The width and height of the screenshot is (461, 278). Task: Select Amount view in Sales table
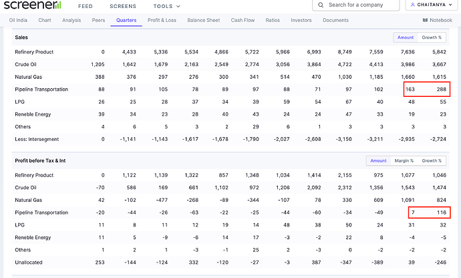(x=406, y=37)
